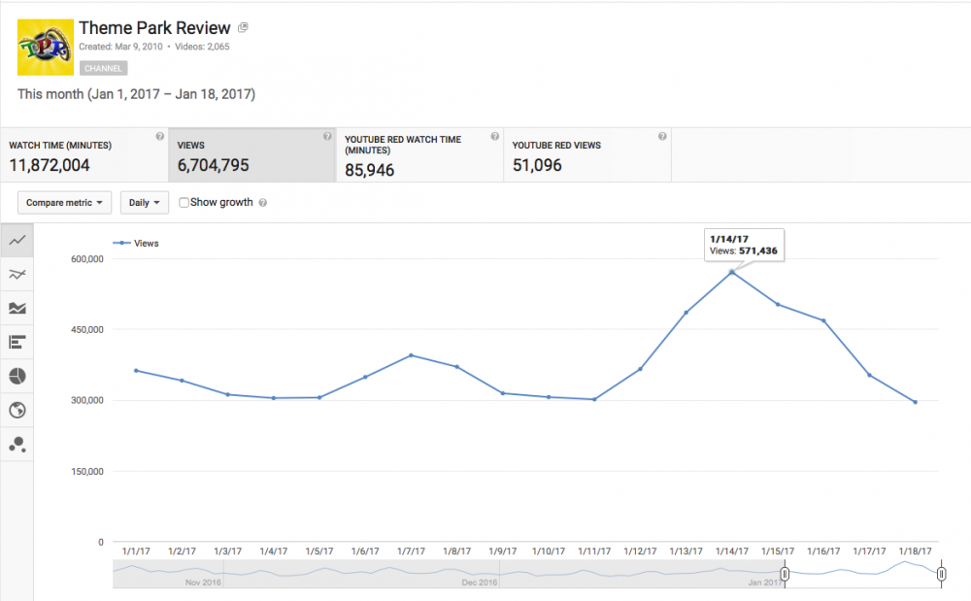
Task: Switch to the YouTube Red Views tab
Action: click(x=586, y=155)
